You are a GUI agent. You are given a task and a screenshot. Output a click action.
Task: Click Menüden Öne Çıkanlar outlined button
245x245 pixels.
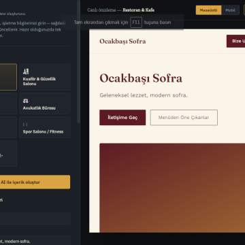point(184,118)
